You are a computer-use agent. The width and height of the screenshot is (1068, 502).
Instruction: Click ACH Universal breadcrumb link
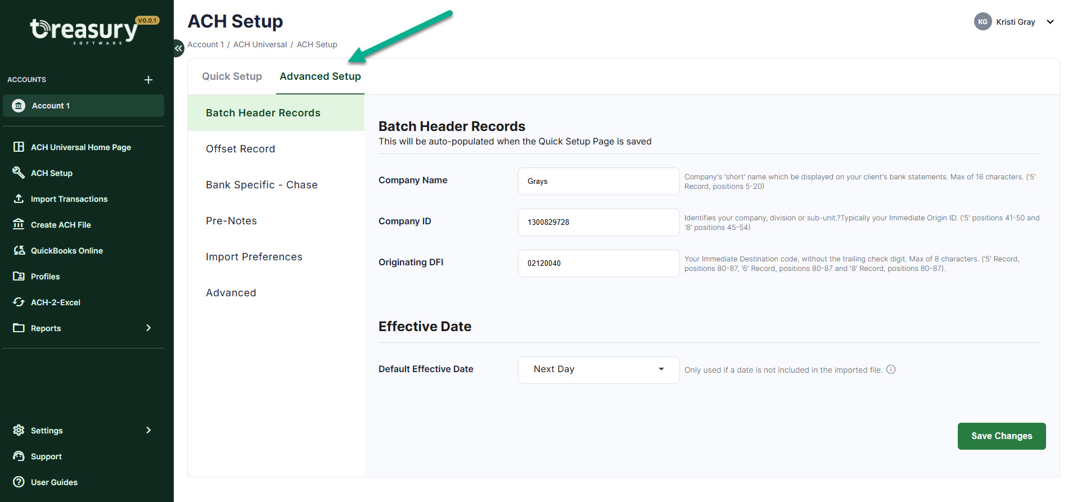pos(260,44)
